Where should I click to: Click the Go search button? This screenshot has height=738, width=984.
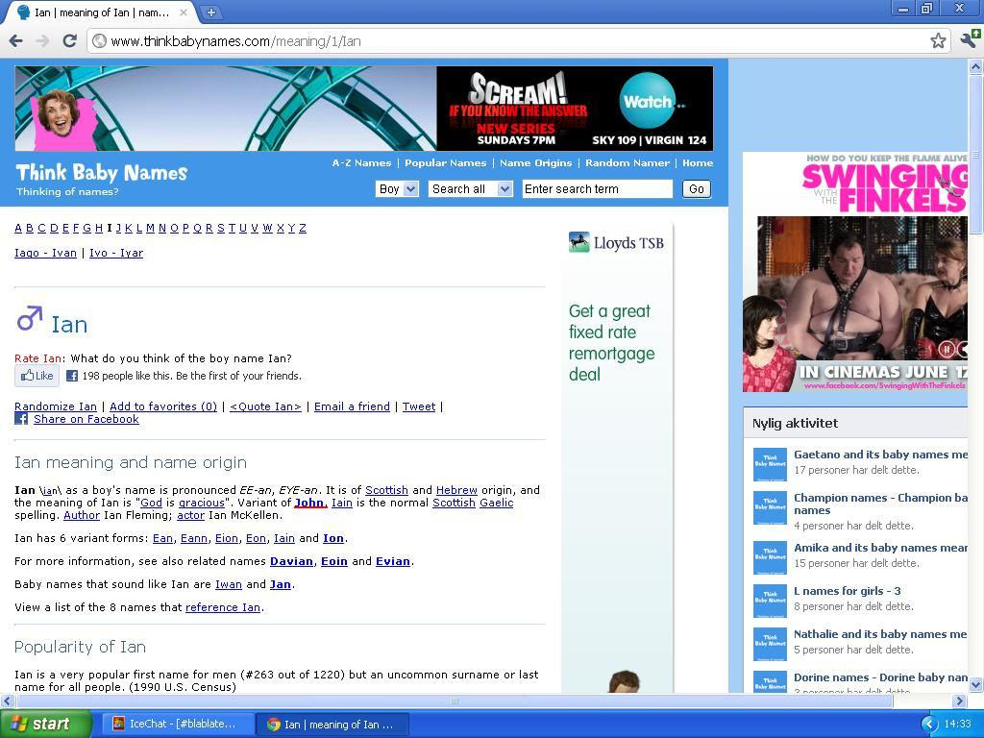click(697, 189)
